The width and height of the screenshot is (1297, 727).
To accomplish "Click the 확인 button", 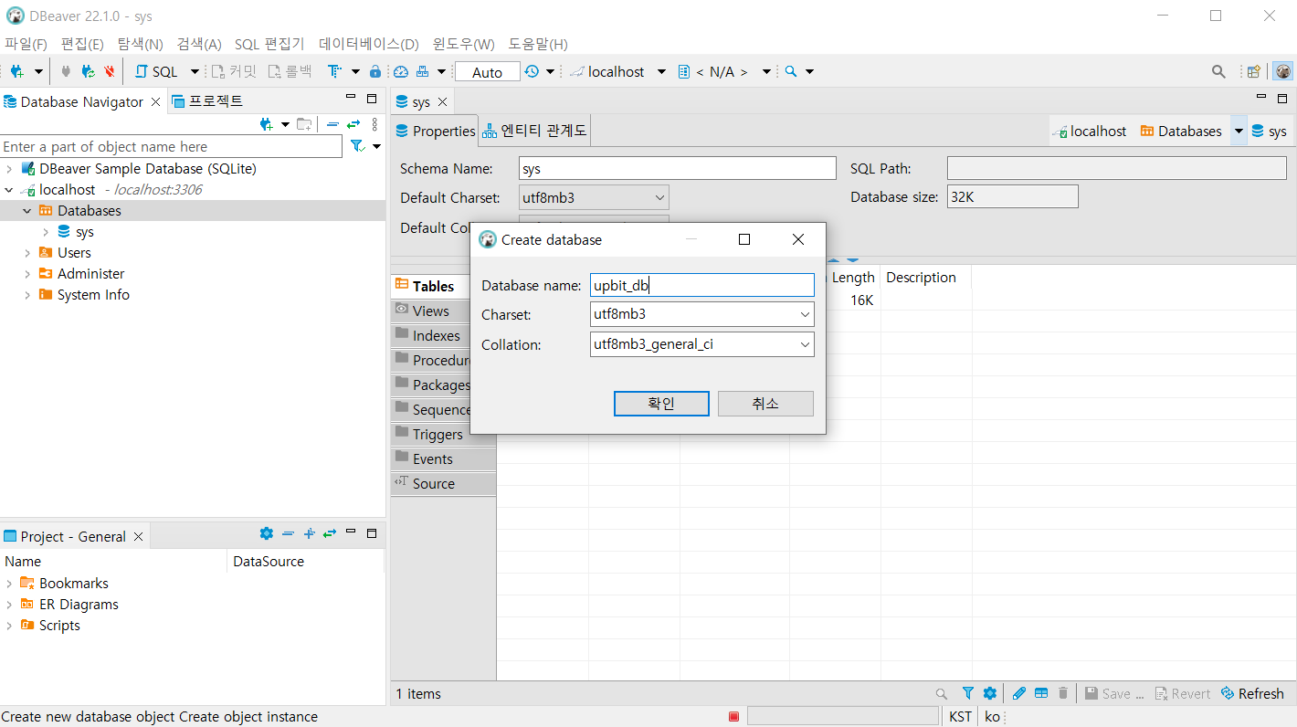I will point(661,404).
